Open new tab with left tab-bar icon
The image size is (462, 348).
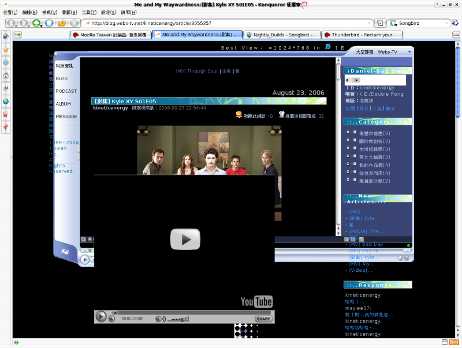coord(18,35)
